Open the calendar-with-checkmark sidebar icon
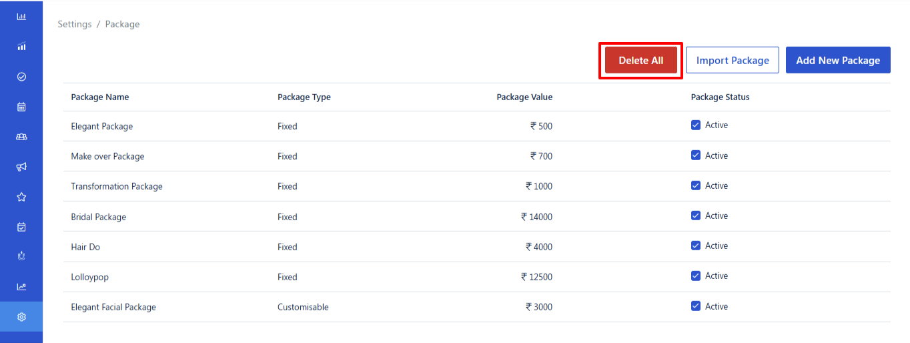This screenshot has width=910, height=343. (21, 227)
